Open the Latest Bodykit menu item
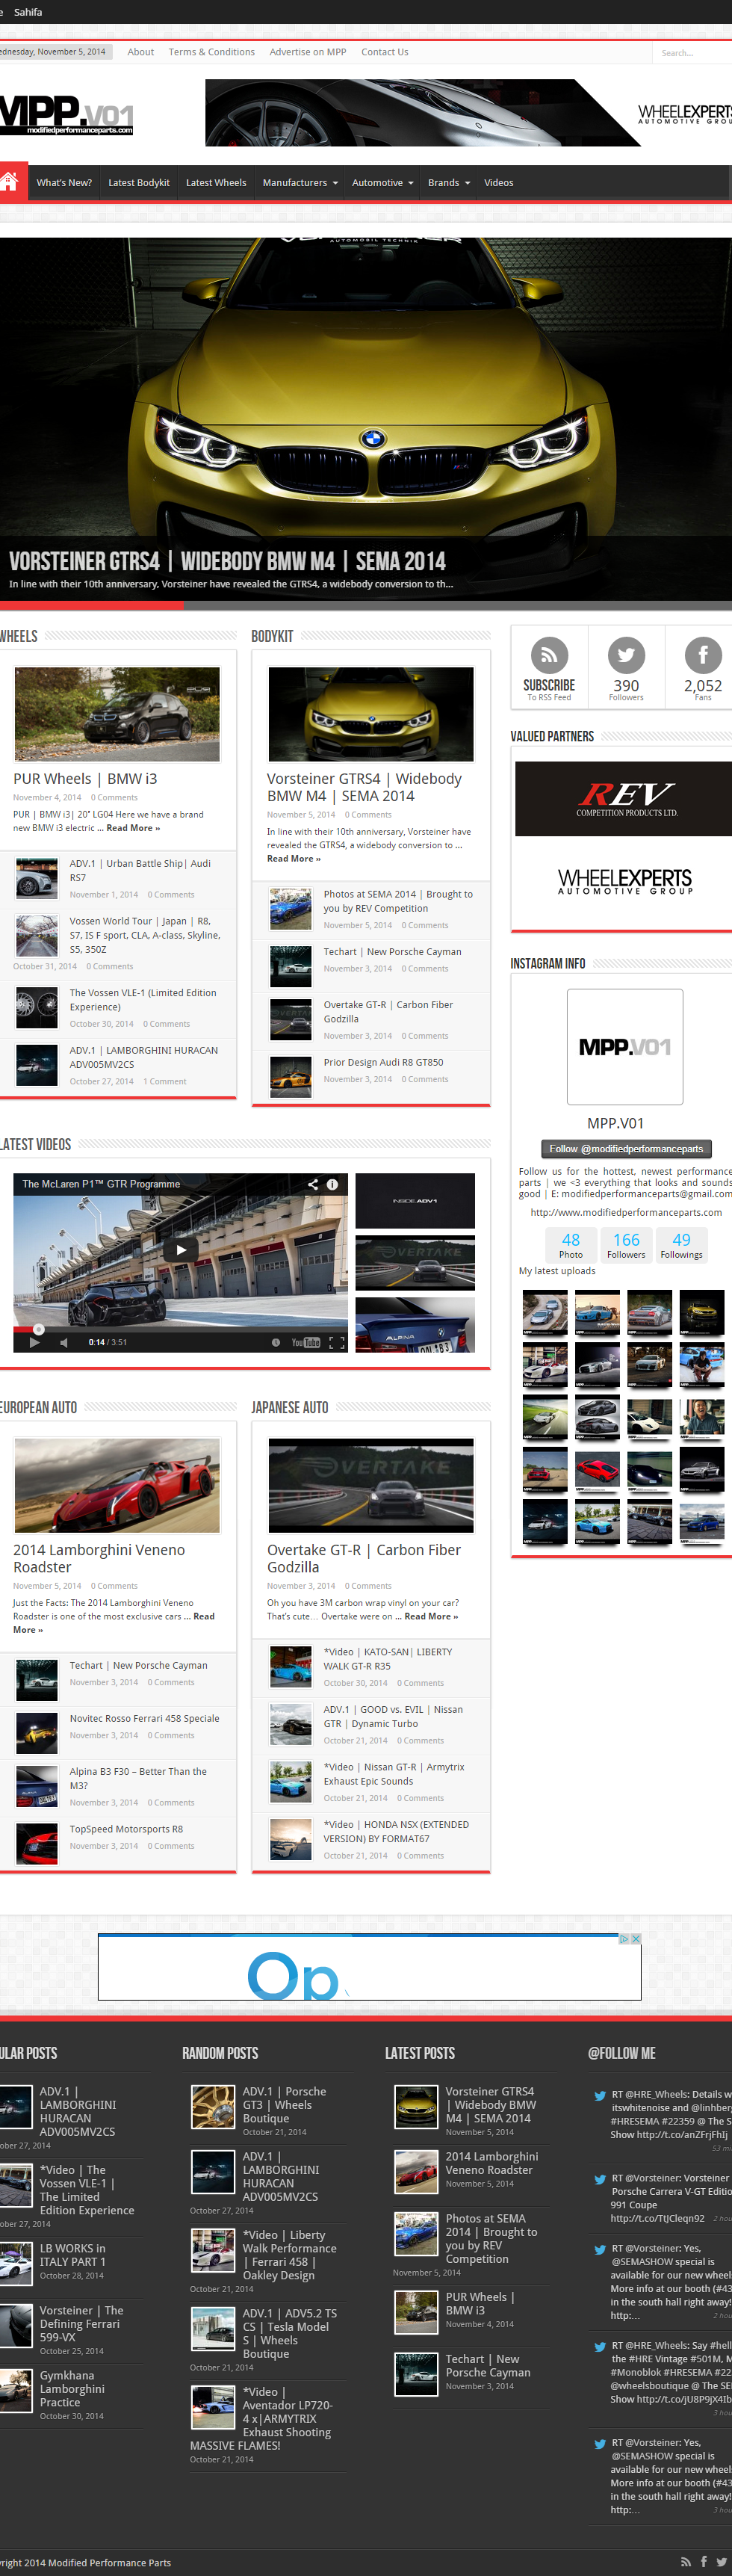Image resolution: width=732 pixels, height=2576 pixels. coord(139,182)
